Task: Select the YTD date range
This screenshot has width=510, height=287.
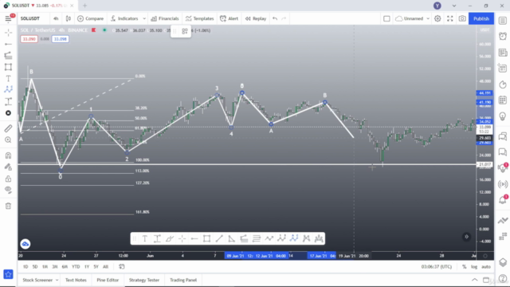Action: (x=76, y=266)
